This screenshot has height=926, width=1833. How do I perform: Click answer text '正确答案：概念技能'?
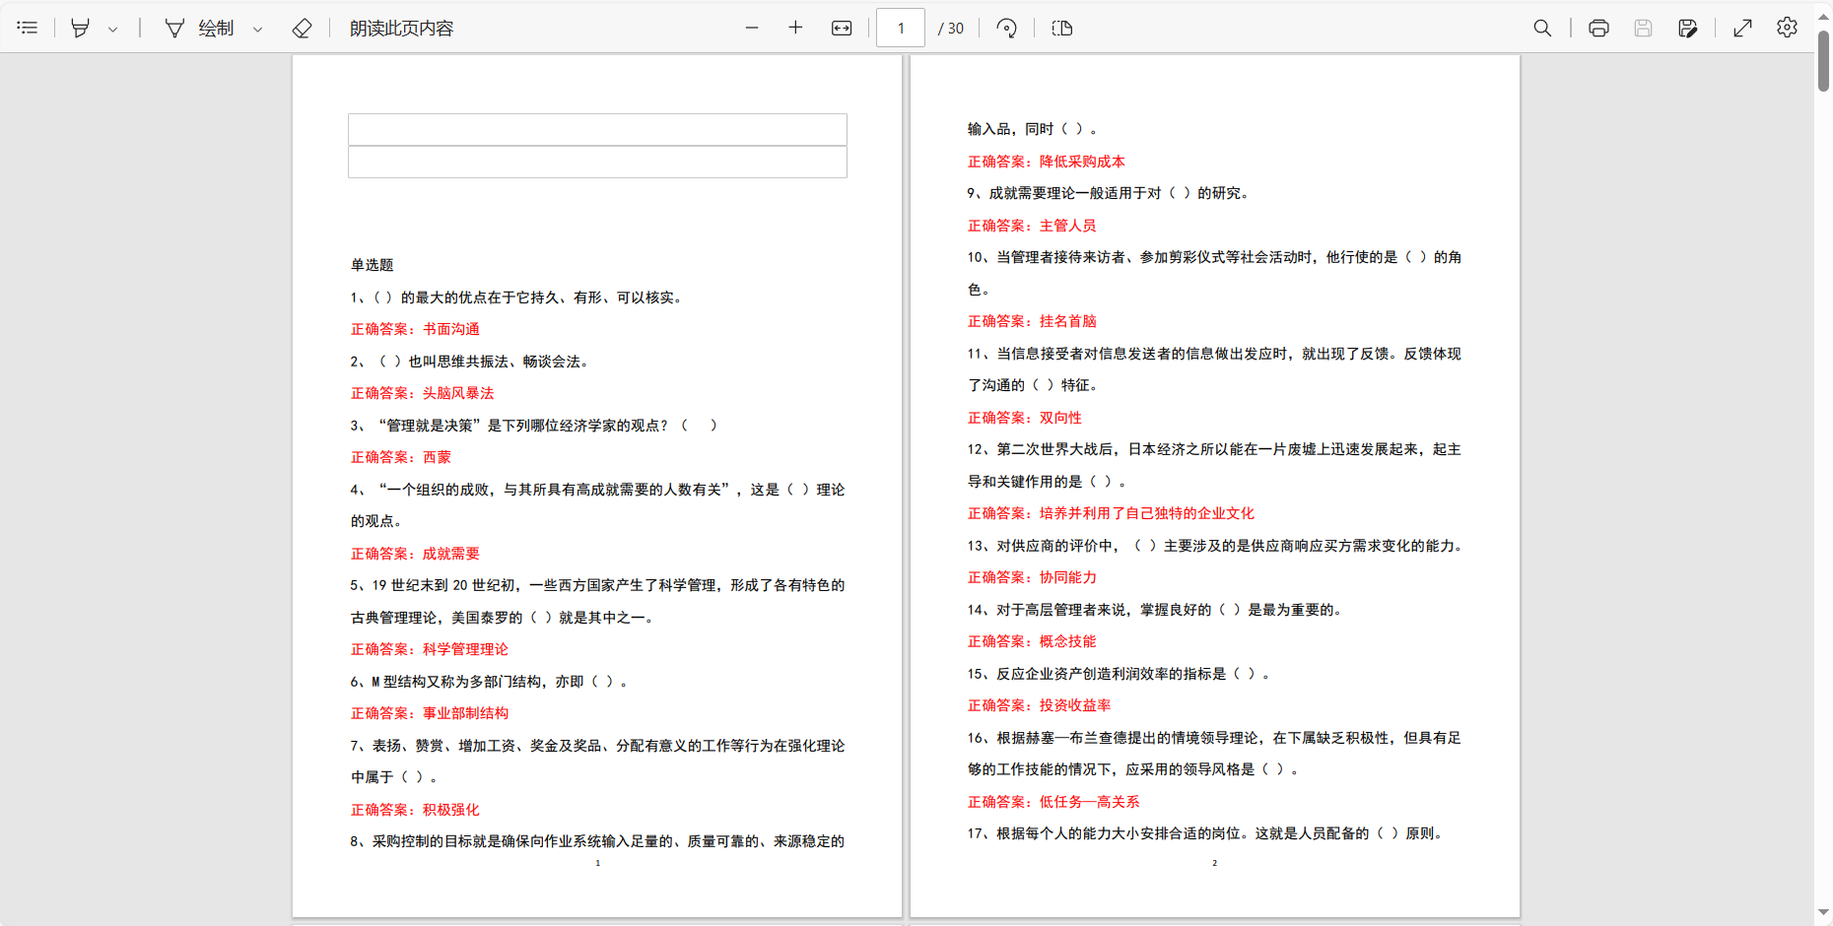tap(1032, 641)
